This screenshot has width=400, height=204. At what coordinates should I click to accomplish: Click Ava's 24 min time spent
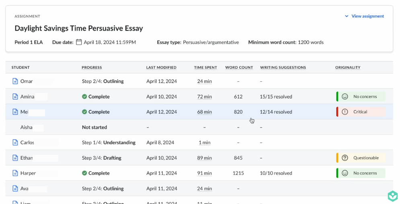coord(204,188)
